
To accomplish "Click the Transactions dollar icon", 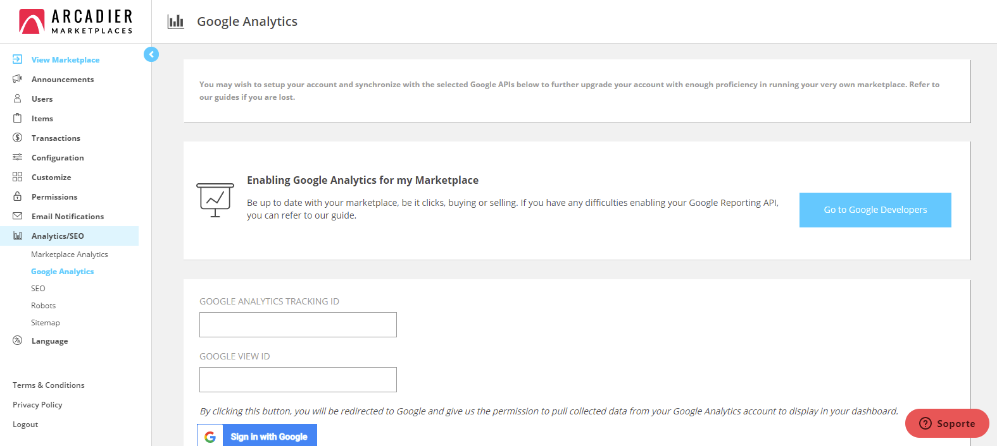I will [18, 138].
